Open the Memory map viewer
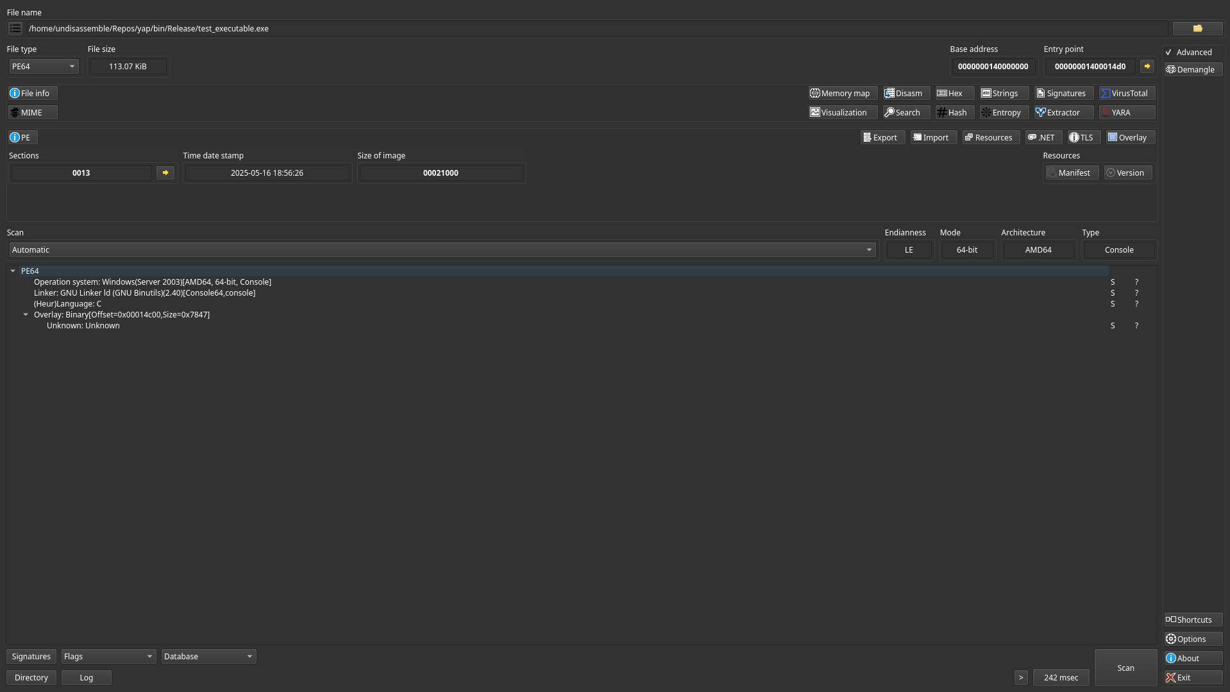Image resolution: width=1230 pixels, height=692 pixels. (x=843, y=93)
